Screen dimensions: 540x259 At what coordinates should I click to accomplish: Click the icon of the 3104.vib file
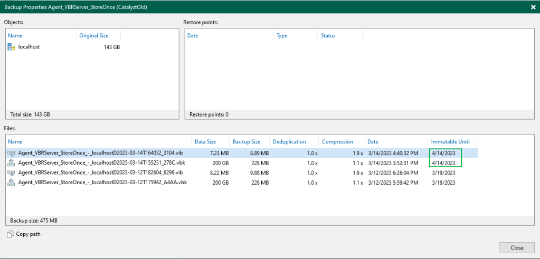[12, 152]
